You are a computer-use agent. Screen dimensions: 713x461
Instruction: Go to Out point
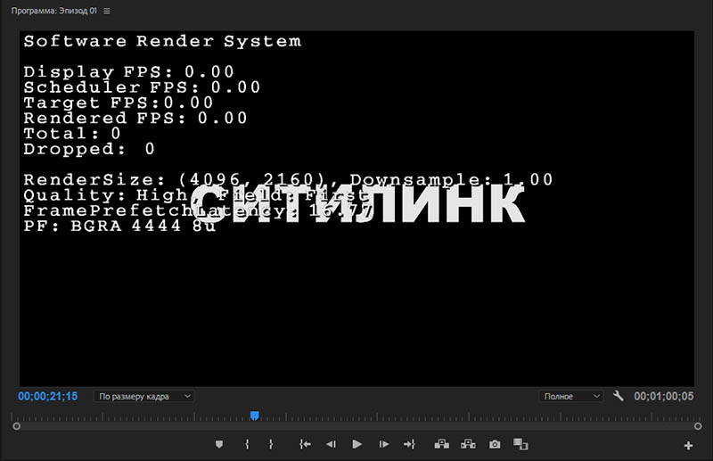point(409,444)
